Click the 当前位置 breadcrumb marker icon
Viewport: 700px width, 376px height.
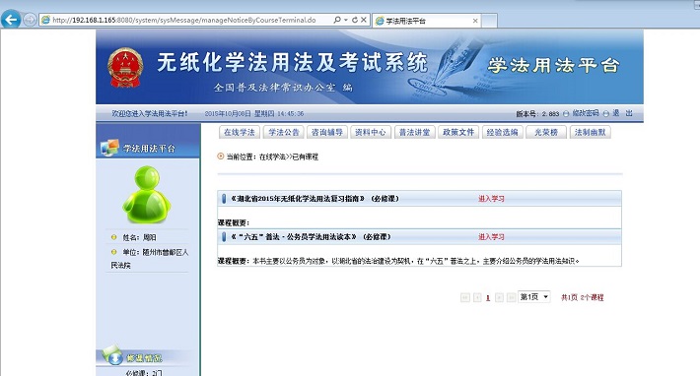(x=220, y=156)
